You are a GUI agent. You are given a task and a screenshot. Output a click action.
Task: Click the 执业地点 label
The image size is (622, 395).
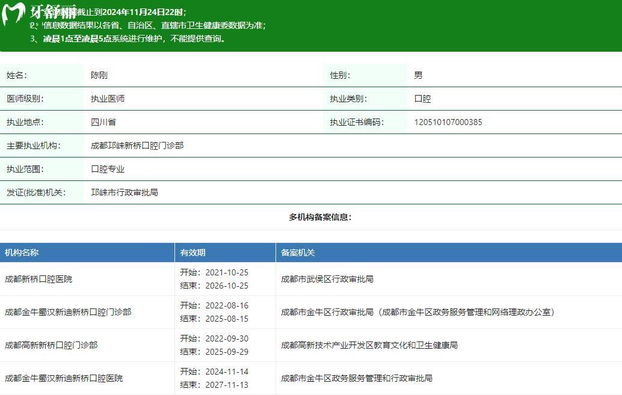click(25, 122)
